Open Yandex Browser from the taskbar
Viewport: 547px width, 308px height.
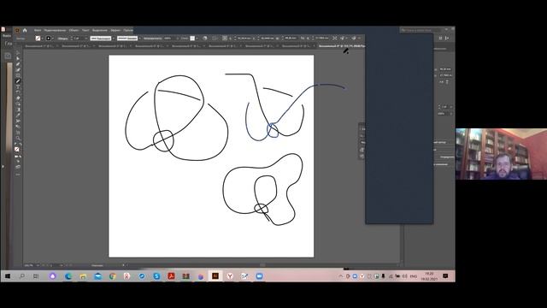[x=230, y=276]
